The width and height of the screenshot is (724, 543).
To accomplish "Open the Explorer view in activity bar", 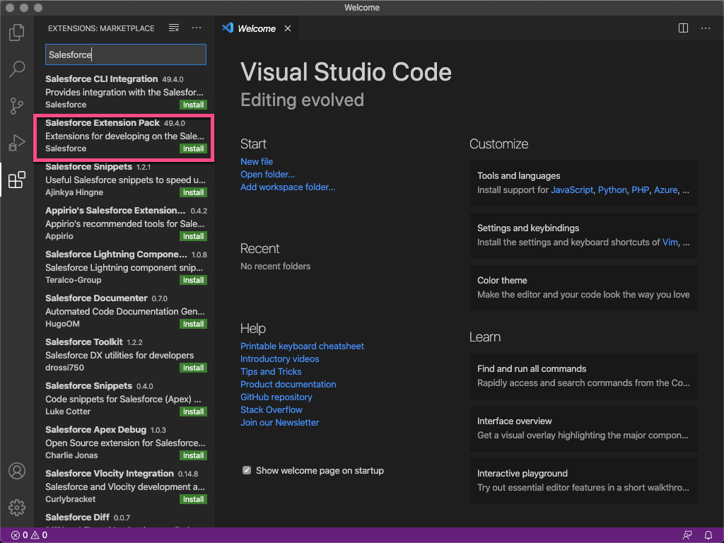I will click(x=17, y=33).
